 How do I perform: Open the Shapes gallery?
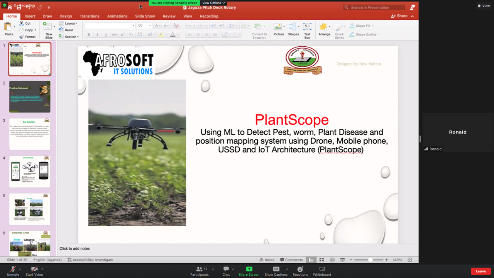(293, 30)
